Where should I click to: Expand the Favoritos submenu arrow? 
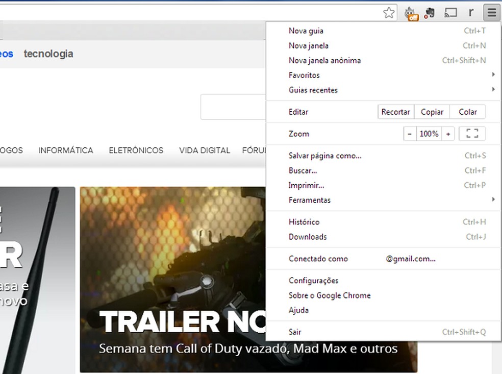pos(493,74)
